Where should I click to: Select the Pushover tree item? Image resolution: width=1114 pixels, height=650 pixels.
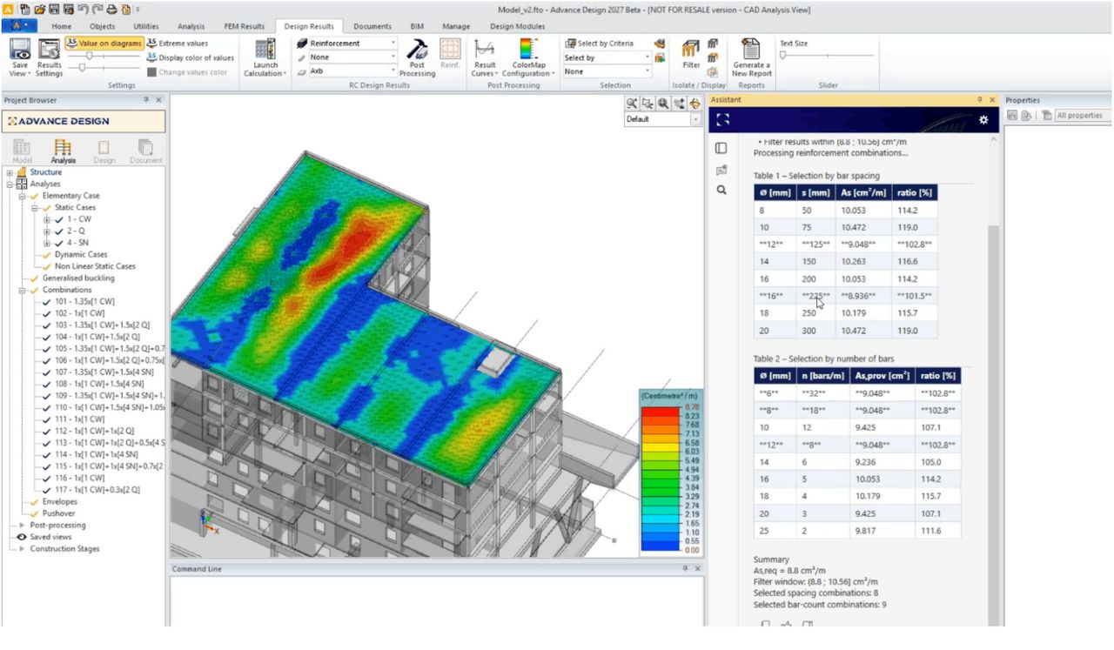(58, 513)
